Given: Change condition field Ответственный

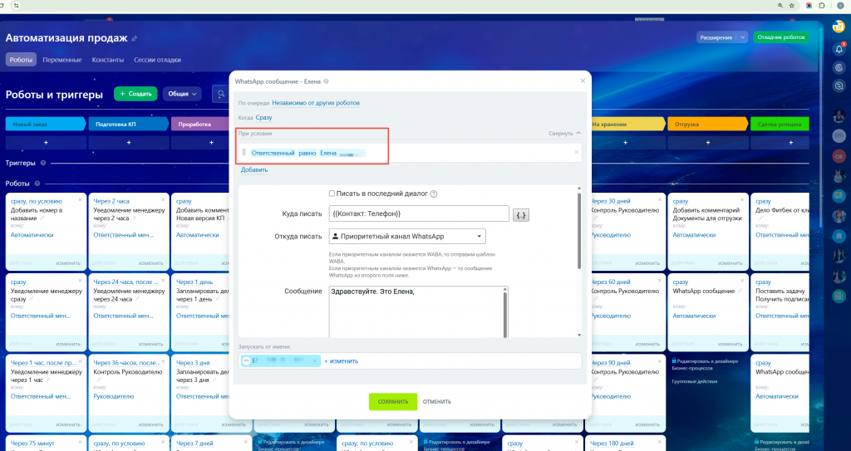Looking at the screenshot, I should coord(273,153).
